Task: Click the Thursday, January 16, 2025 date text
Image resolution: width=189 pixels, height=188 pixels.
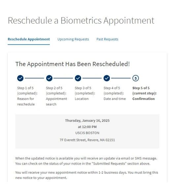Action: click(87, 121)
